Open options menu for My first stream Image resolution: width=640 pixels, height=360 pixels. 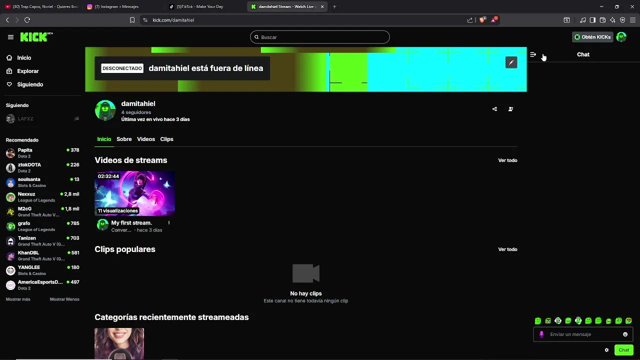[169, 223]
